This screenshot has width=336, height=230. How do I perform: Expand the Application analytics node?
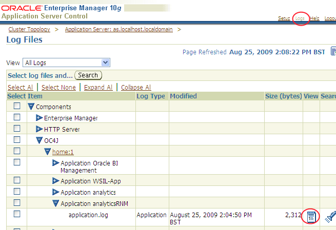(56, 192)
